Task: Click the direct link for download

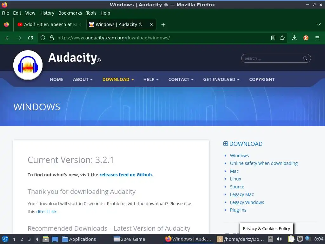Action: coord(46,211)
